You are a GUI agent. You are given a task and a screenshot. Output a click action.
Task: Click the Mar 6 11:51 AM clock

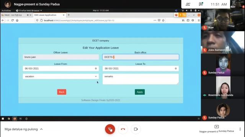(101, 11)
